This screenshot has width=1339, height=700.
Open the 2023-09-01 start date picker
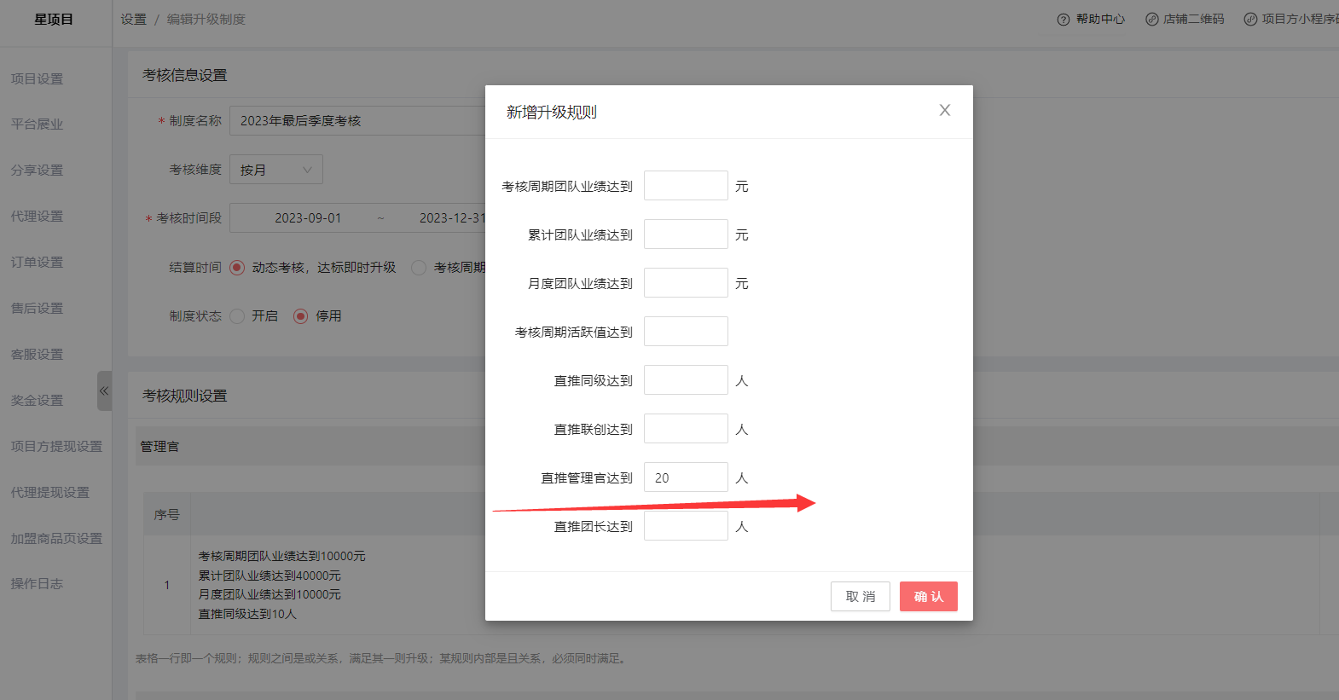pyautogui.click(x=308, y=218)
